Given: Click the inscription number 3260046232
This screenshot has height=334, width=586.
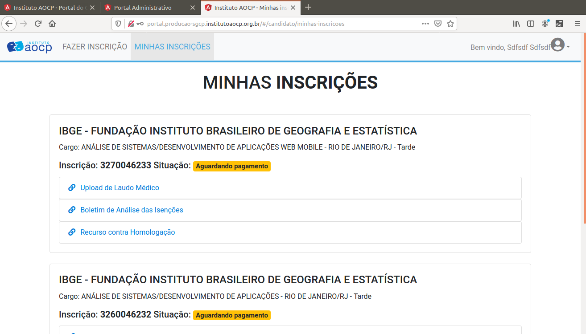Looking at the screenshot, I should (x=126, y=314).
